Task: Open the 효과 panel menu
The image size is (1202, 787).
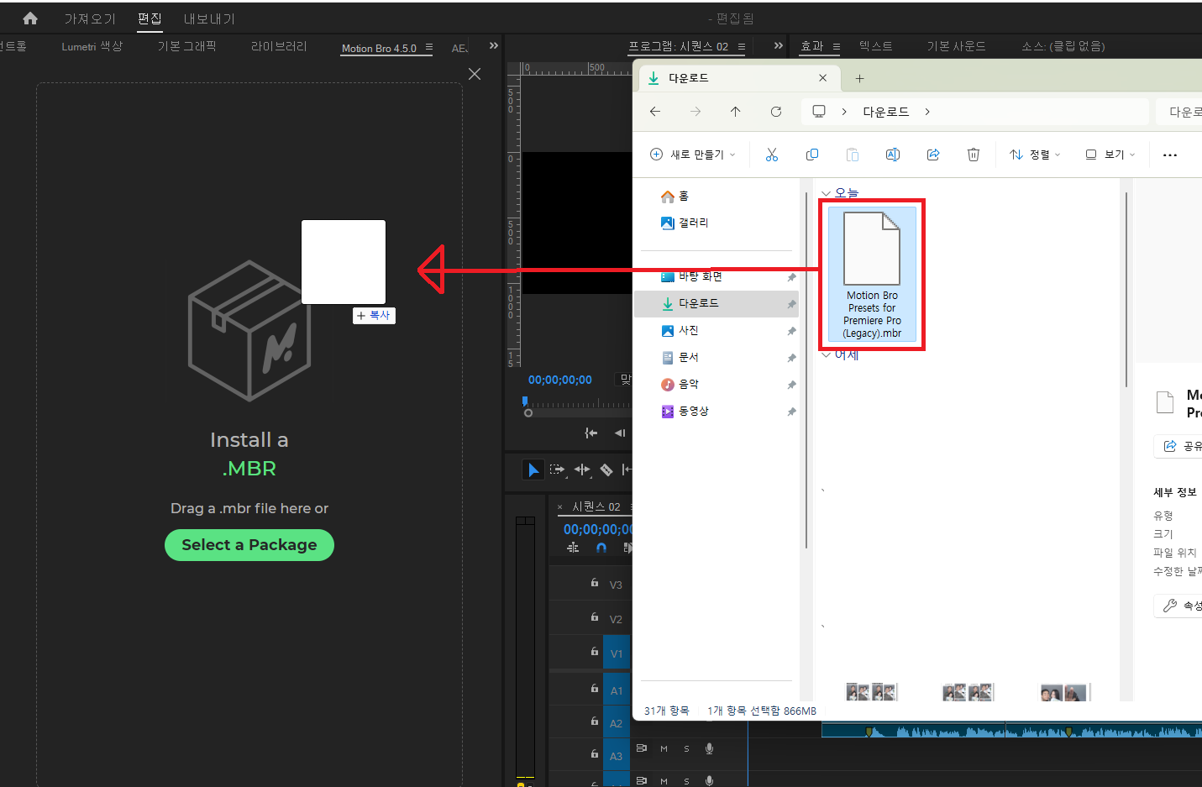Action: pos(836,46)
